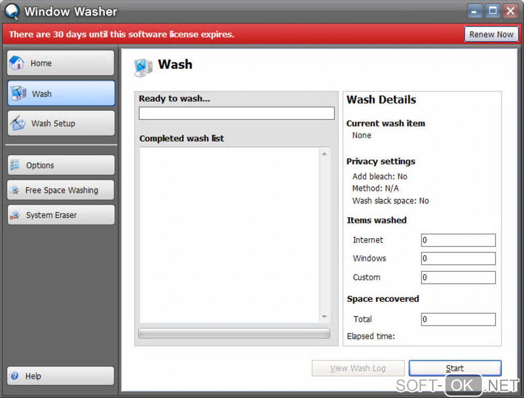Click the Custom items washed field
This screenshot has width=524, height=398.
(458, 277)
